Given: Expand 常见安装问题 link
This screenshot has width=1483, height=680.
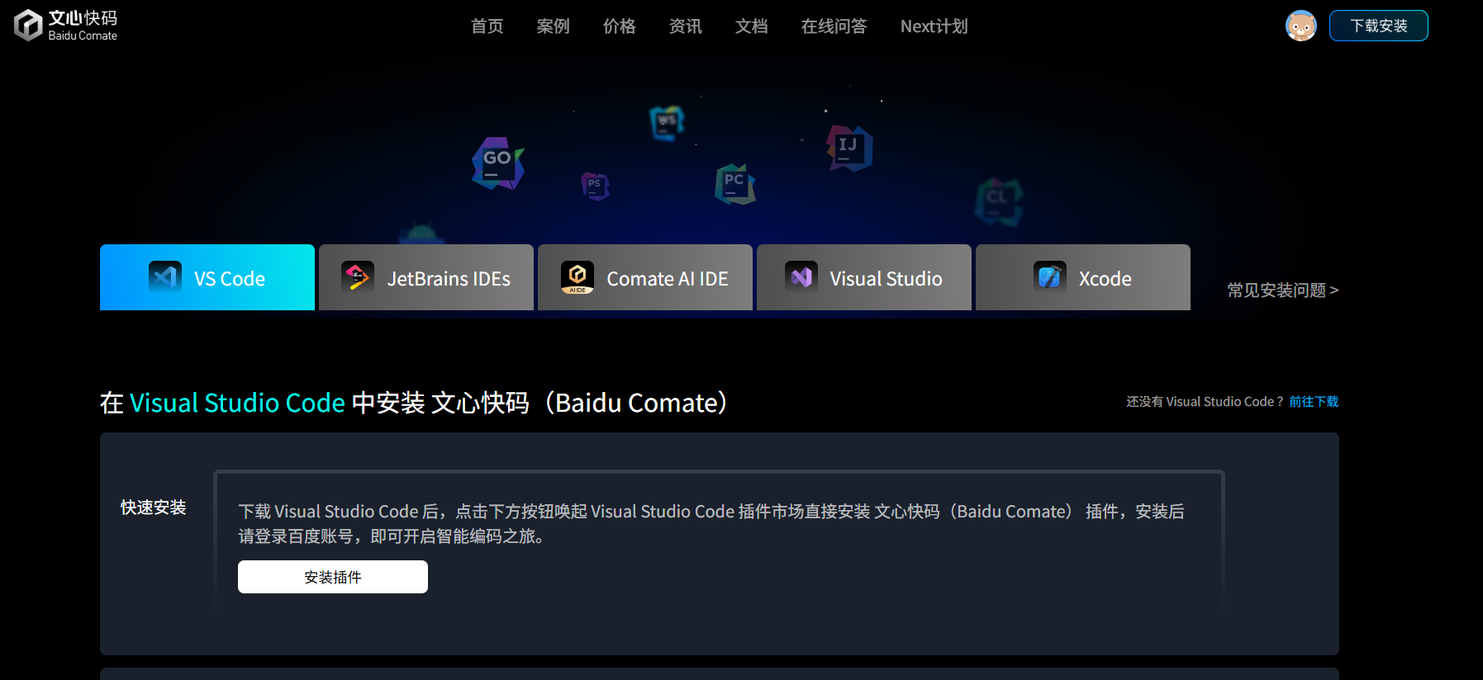Looking at the screenshot, I should pos(1282,290).
